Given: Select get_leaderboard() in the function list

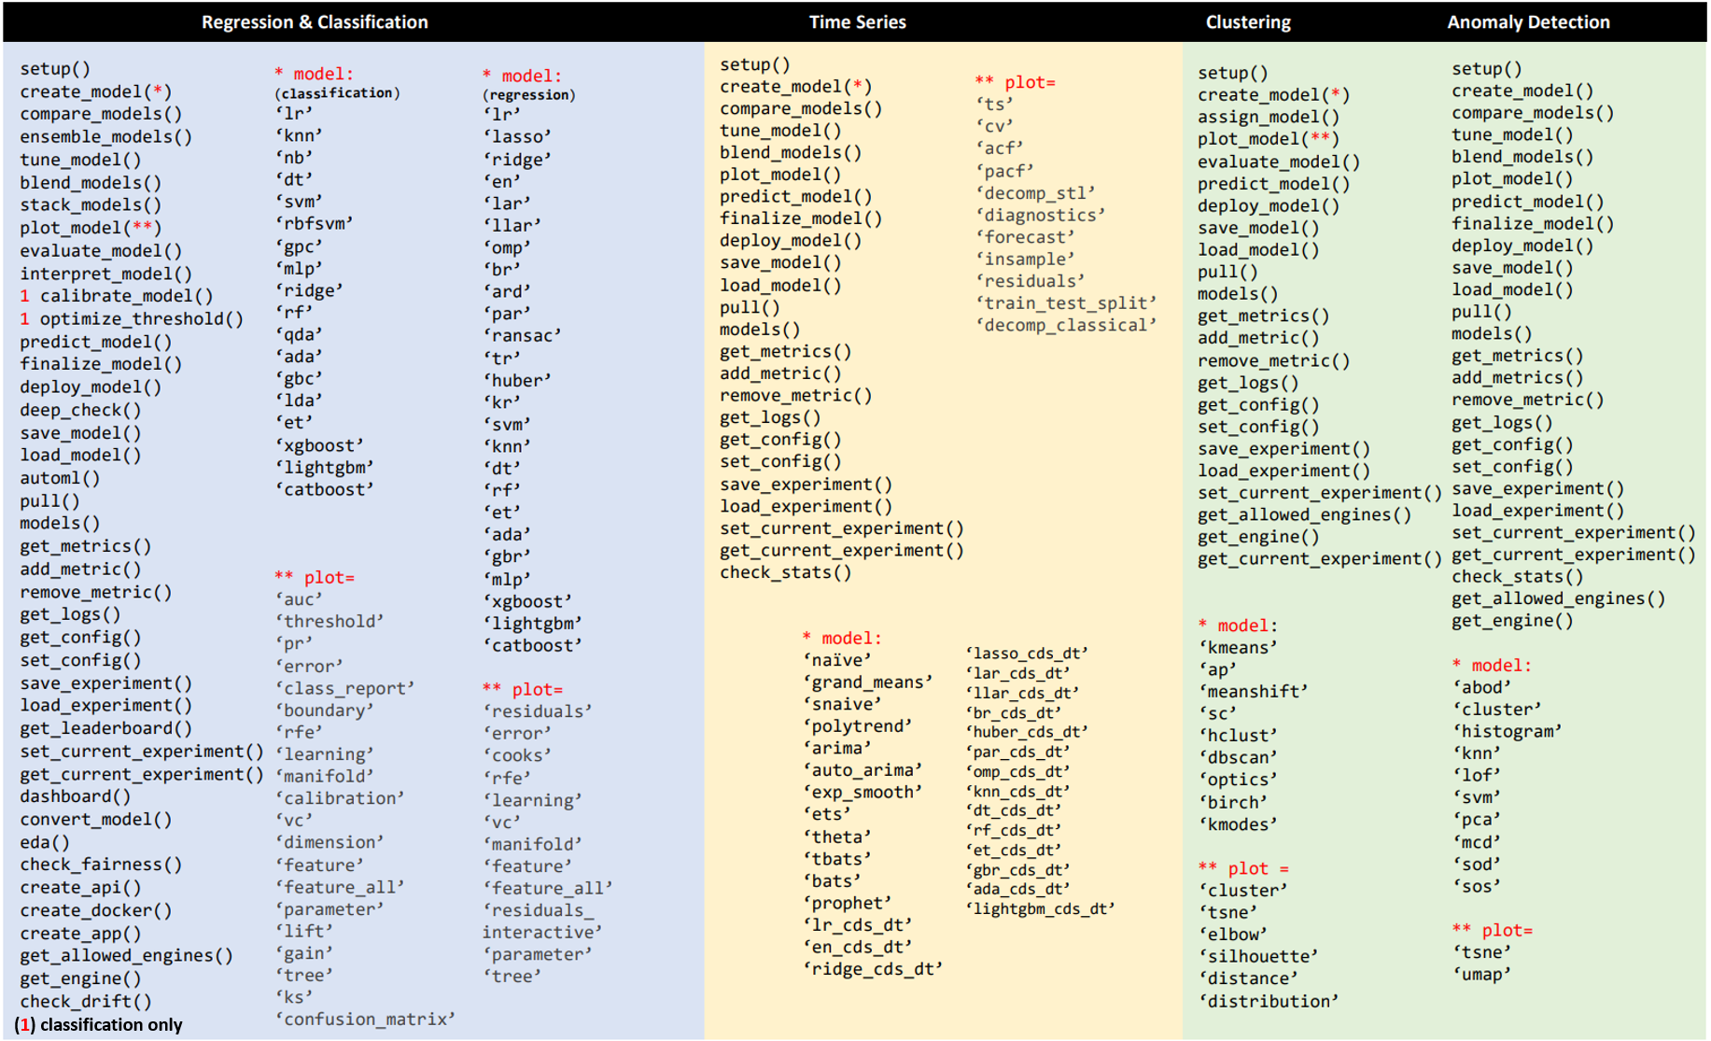Looking at the screenshot, I should [106, 728].
